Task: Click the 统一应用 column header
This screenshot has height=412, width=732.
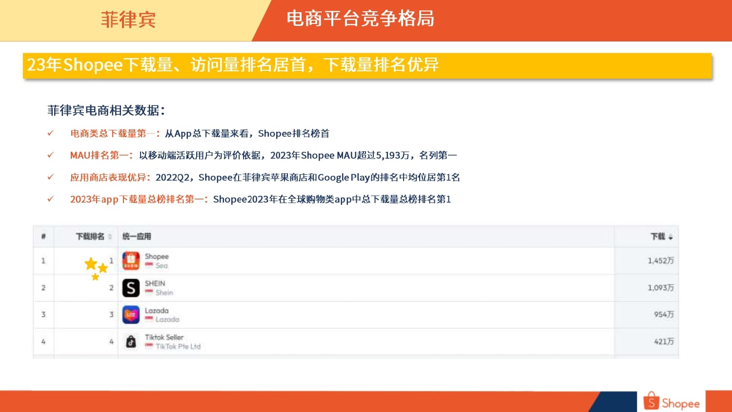Action: click(x=137, y=236)
